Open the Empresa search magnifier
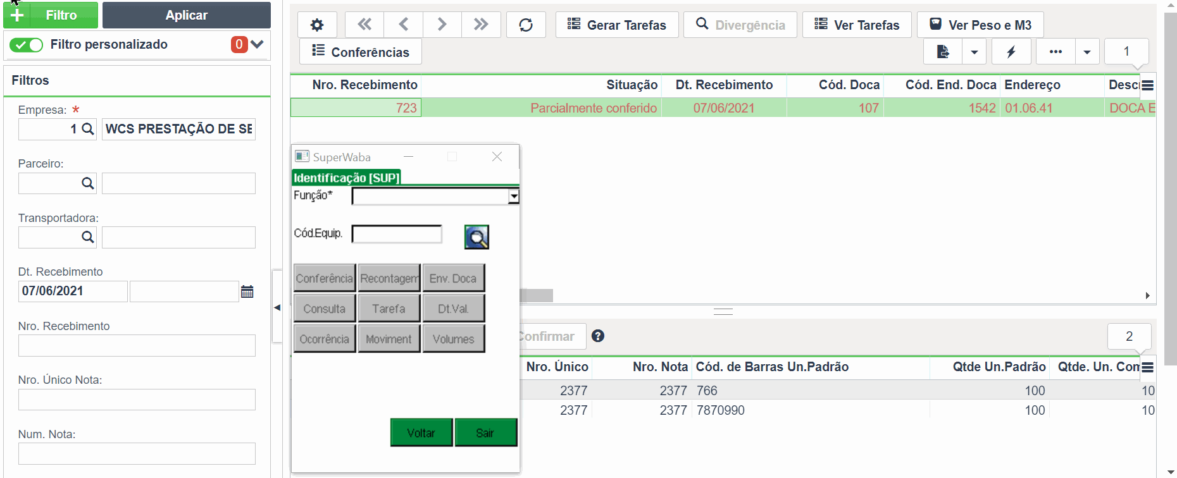Viewport: 1177px width, 478px height. [88, 129]
